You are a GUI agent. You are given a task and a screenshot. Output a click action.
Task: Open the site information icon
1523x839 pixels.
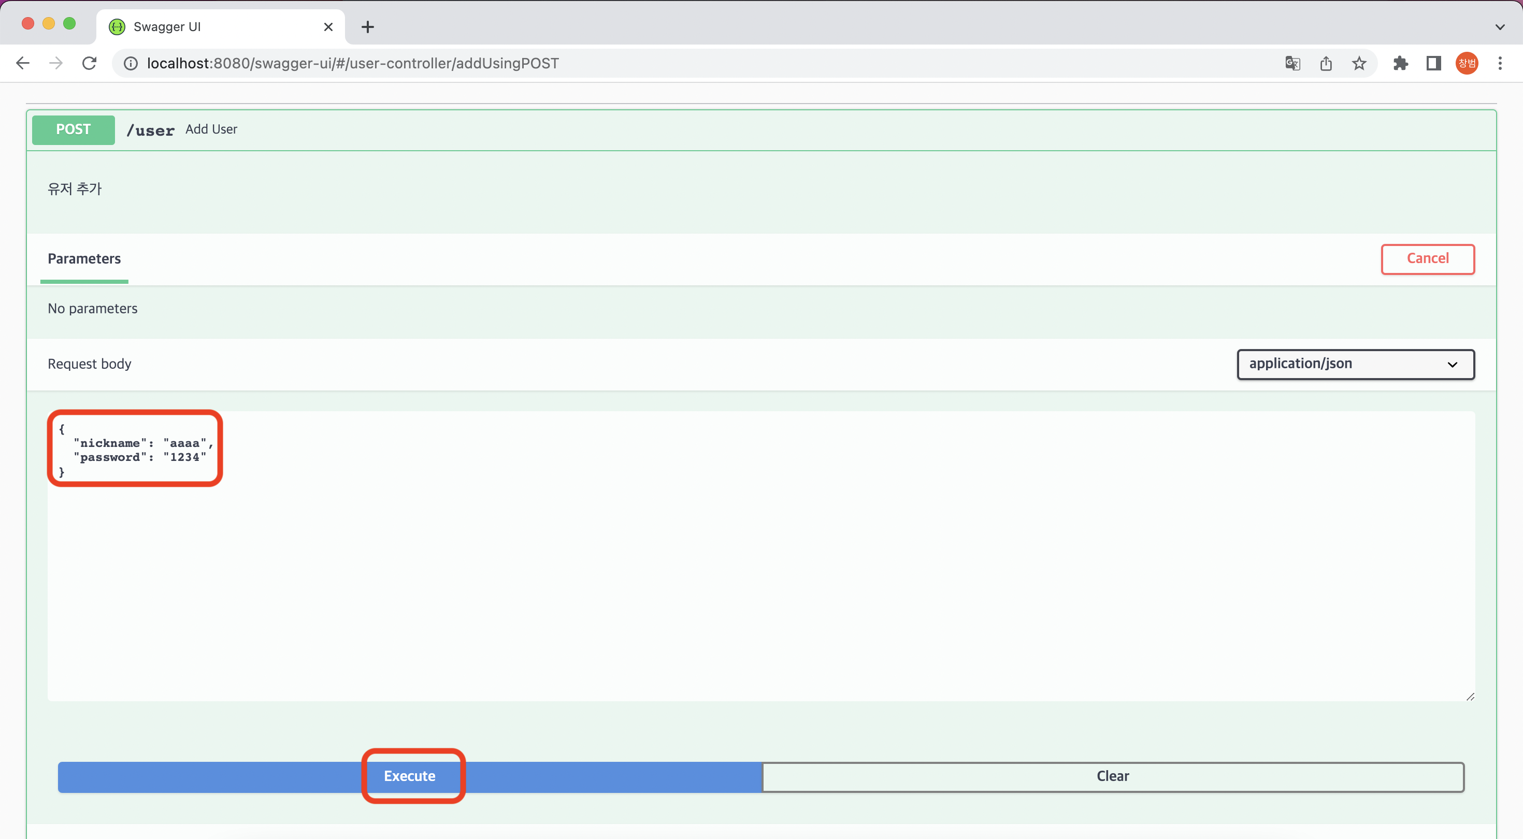pyautogui.click(x=131, y=63)
